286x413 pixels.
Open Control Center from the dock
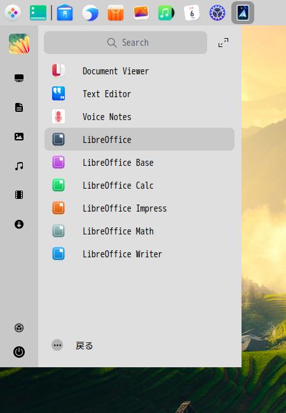217,13
